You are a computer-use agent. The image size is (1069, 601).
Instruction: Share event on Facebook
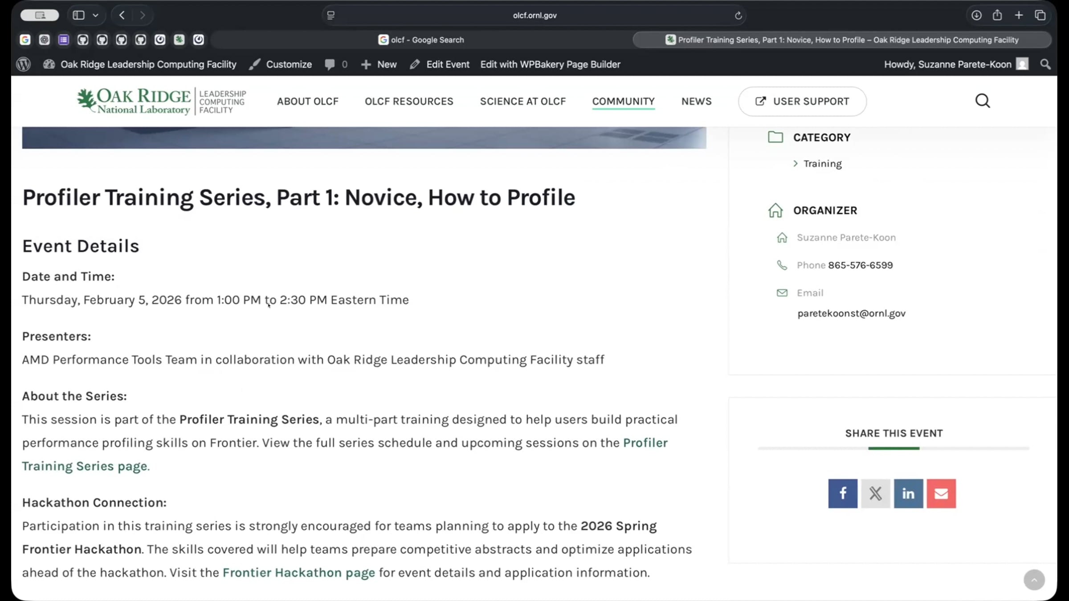coord(843,493)
